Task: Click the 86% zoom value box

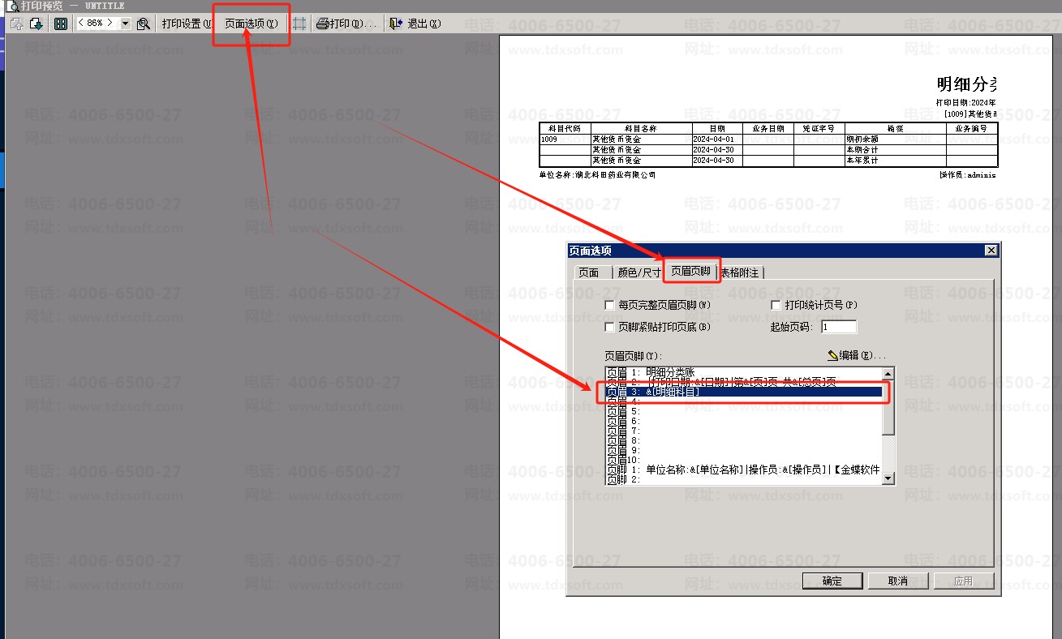Action: tap(97, 24)
